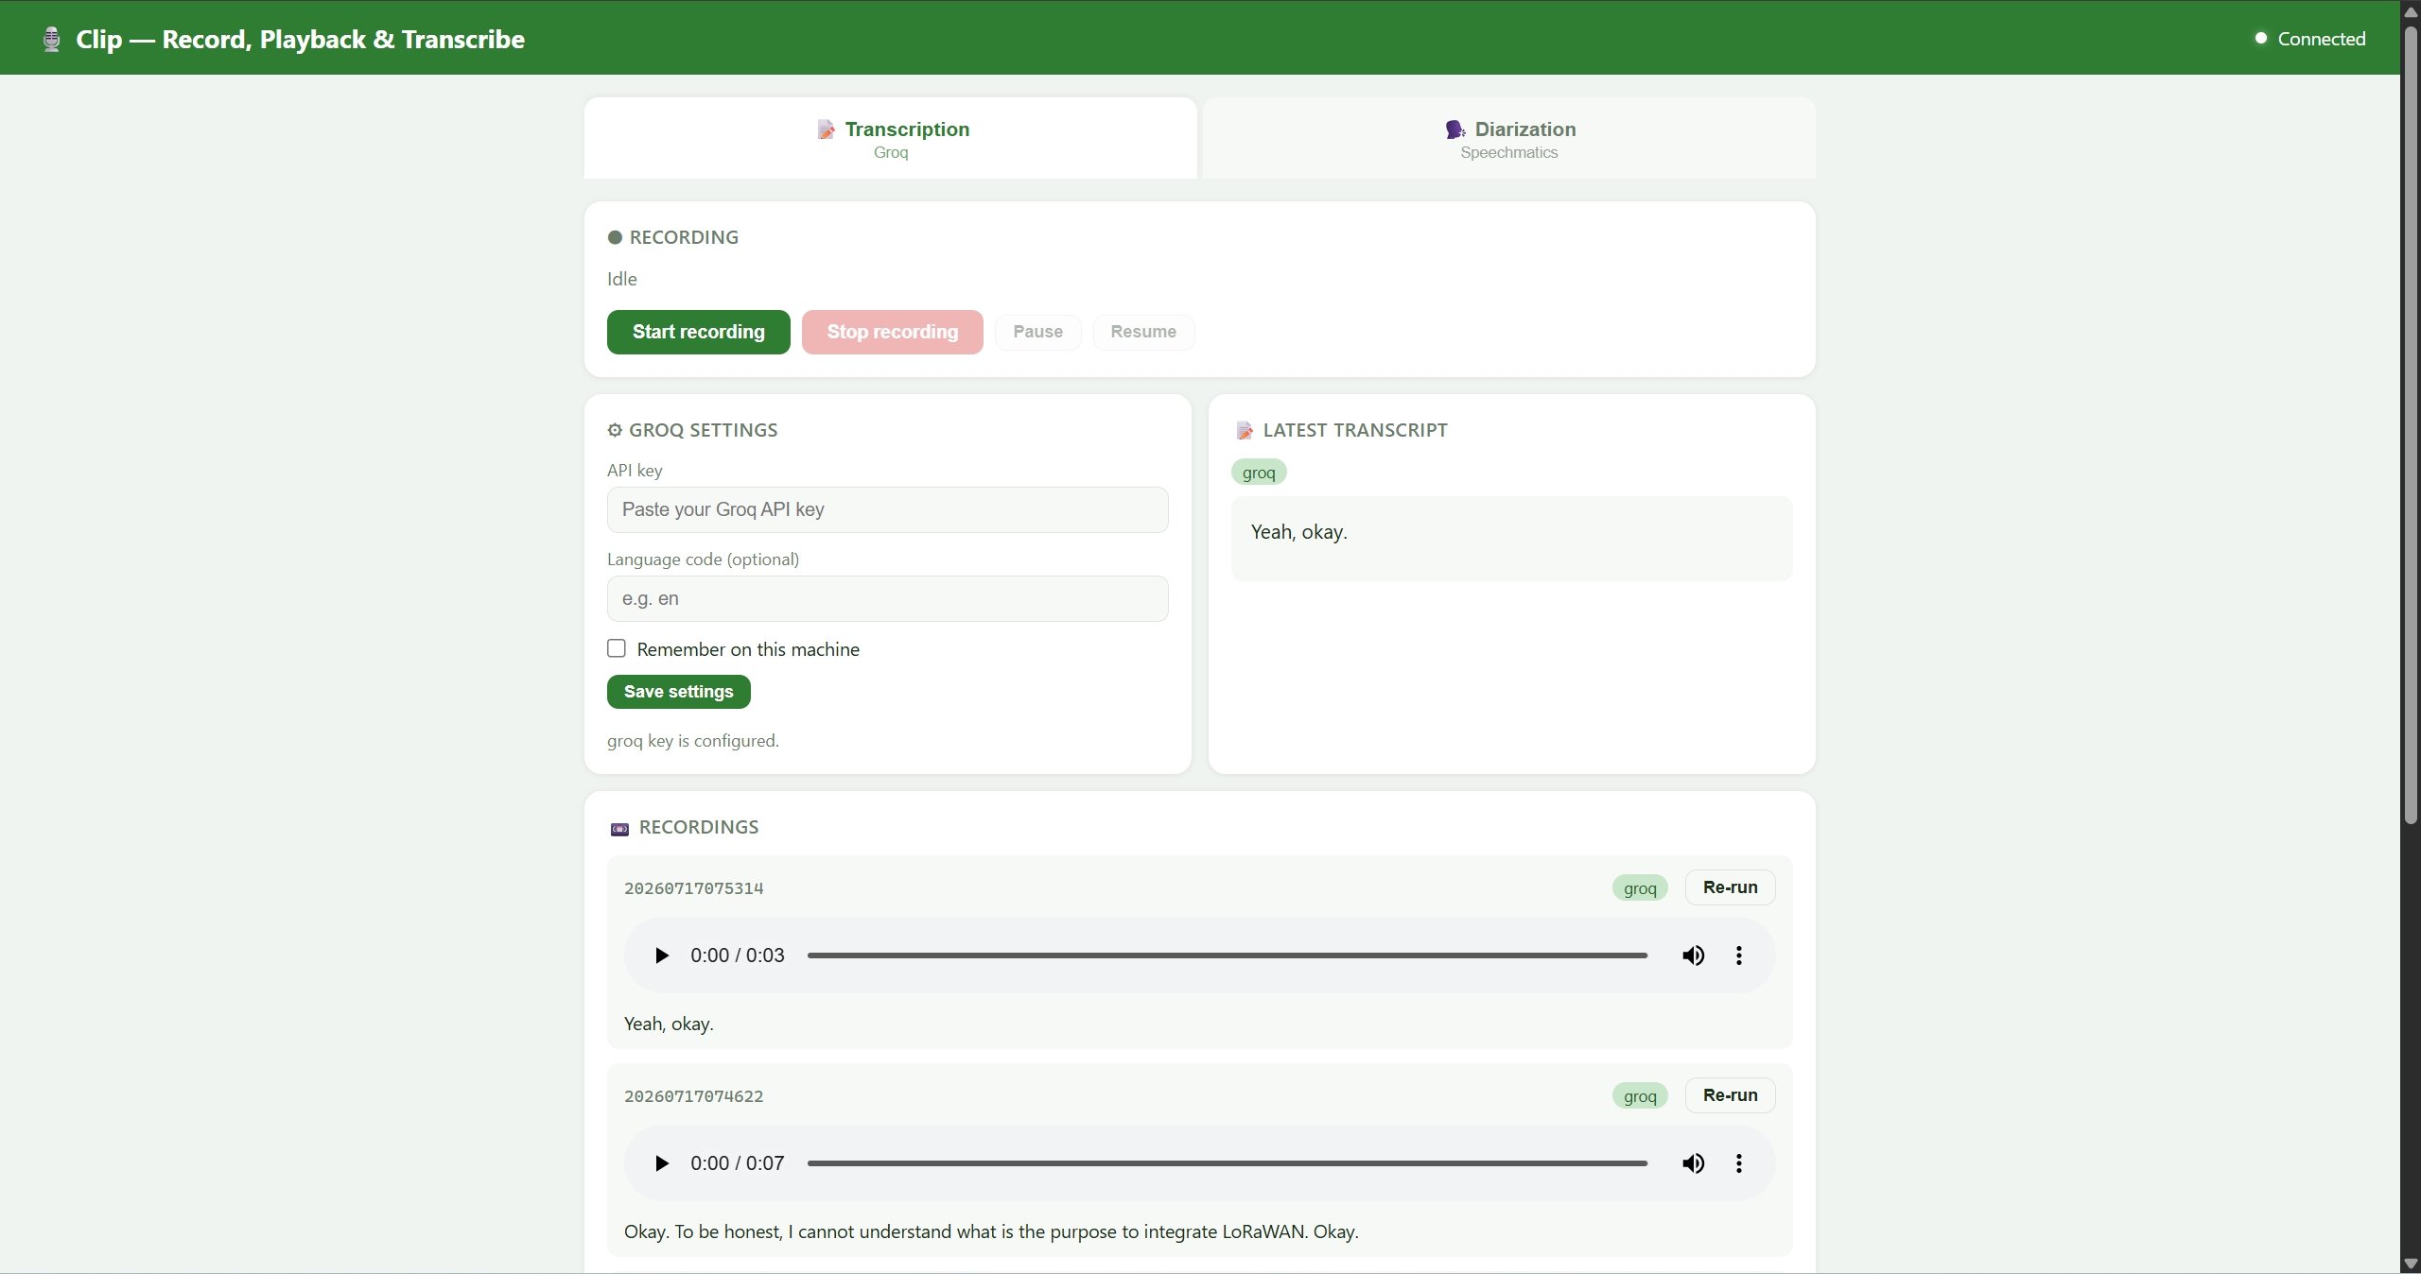Seek in the 20260717075314 audio progress bar
The width and height of the screenshot is (2421, 1274).
point(1228,955)
